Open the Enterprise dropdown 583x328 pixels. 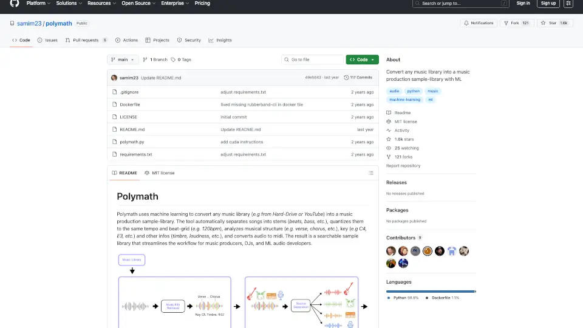pos(175,4)
